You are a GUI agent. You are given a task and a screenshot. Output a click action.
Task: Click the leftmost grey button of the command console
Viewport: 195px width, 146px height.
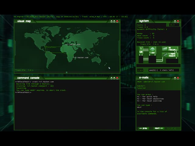tap(112, 78)
